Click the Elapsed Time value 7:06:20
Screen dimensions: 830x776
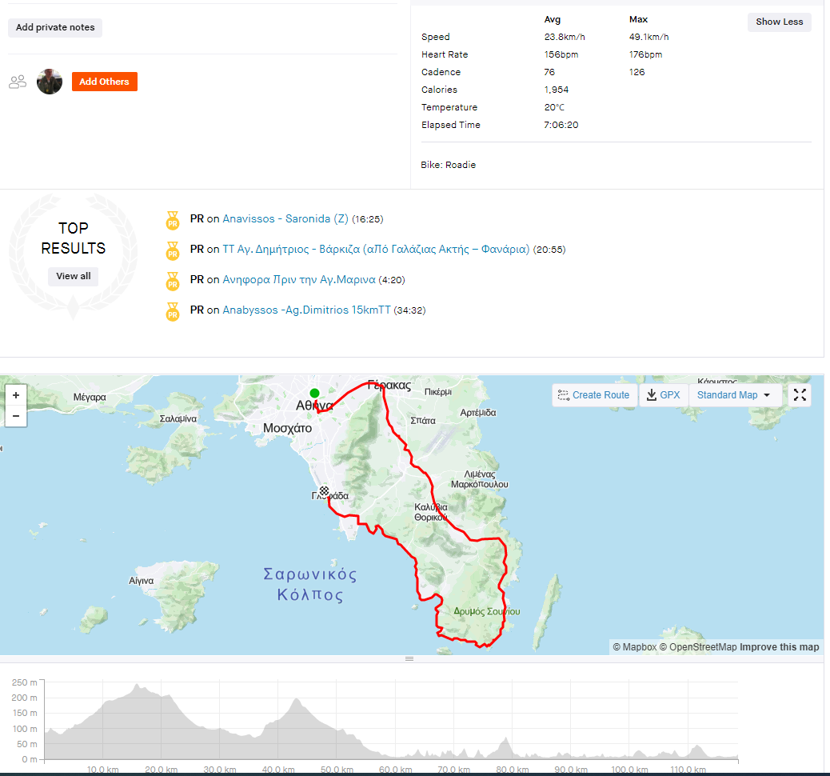[561, 125]
